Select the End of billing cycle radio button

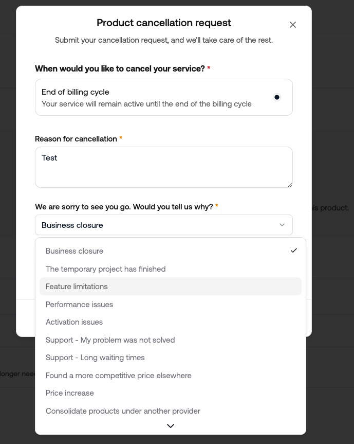[x=277, y=97]
